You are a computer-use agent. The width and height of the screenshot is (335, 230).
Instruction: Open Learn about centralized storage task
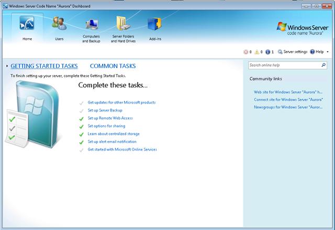coord(114,134)
